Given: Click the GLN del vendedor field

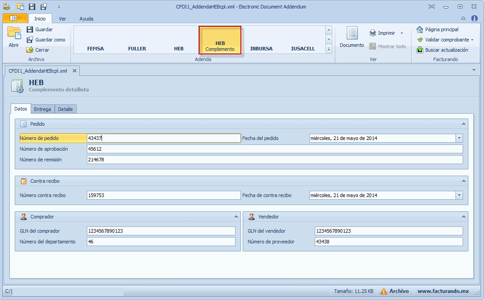Looking at the screenshot, I should (389, 231).
